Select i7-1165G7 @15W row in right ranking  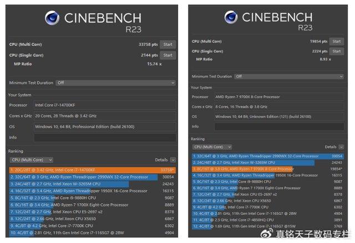(x=268, y=226)
